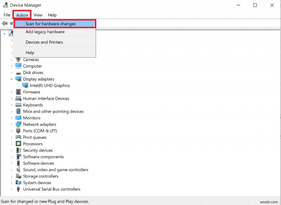Maximize the Device Manager window
This screenshot has height=205, width=281.
tap(255, 5)
